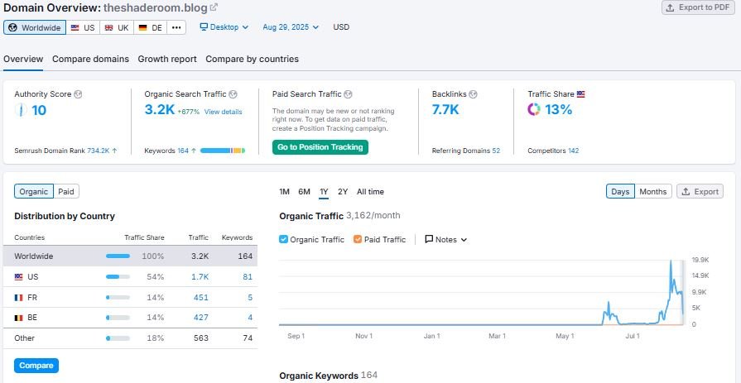Switch chart view to Months
The image size is (741, 383).
652,191
